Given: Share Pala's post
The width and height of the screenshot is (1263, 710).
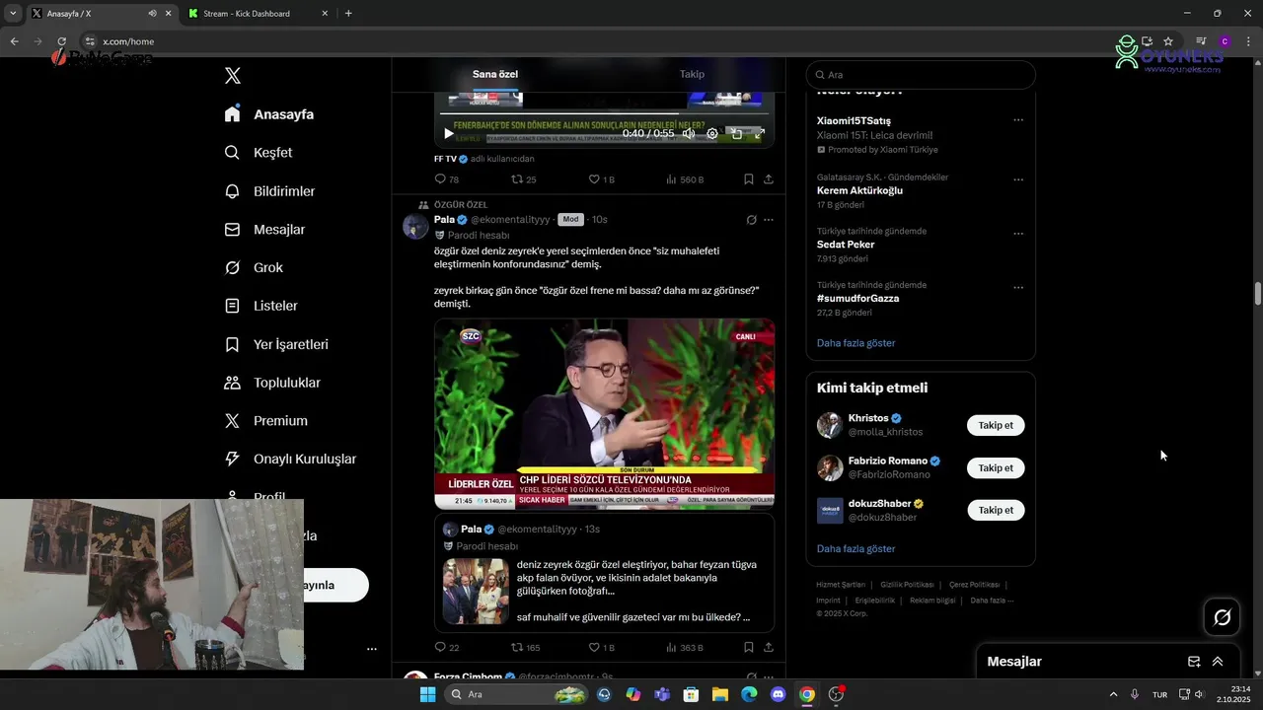Looking at the screenshot, I should point(769,648).
